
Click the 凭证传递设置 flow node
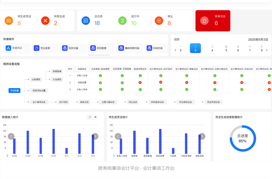[x=213, y=102]
